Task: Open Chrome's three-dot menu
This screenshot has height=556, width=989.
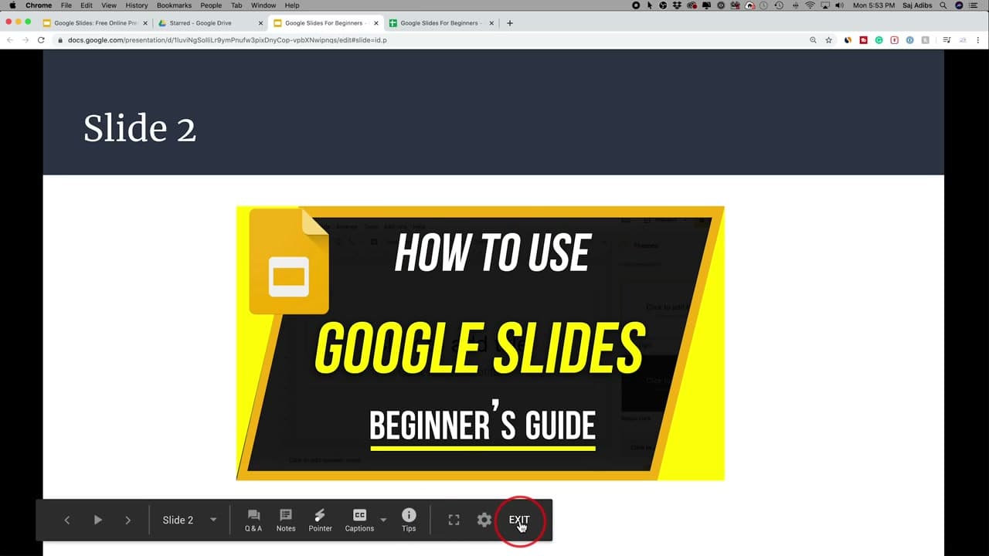Action: [978, 40]
